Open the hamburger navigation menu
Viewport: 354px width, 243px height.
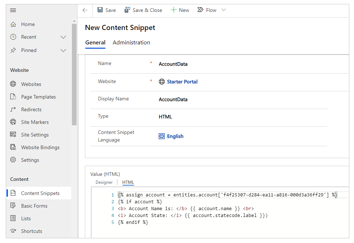[x=13, y=10]
